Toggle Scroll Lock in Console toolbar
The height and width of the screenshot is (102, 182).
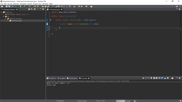coord(154,78)
